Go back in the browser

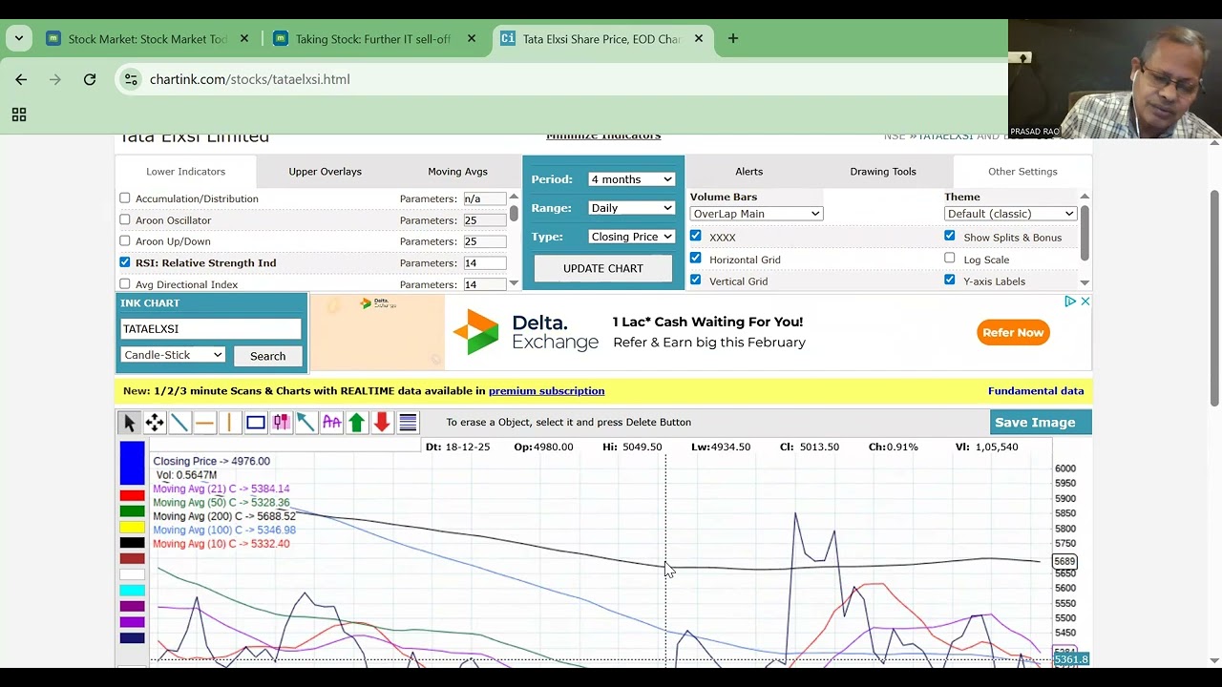(x=21, y=79)
